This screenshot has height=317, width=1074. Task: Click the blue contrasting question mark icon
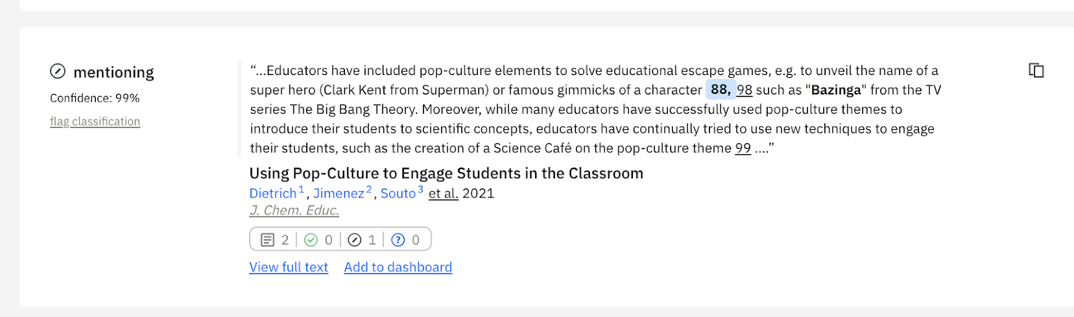point(398,240)
